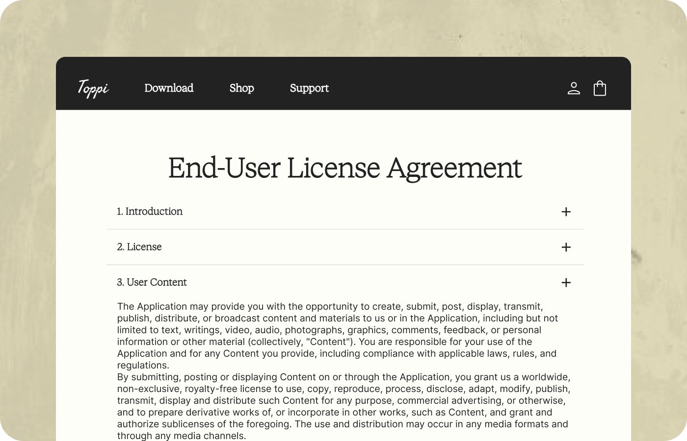The width and height of the screenshot is (687, 441).
Task: Click the plus icon next to Introduction
Action: (566, 212)
